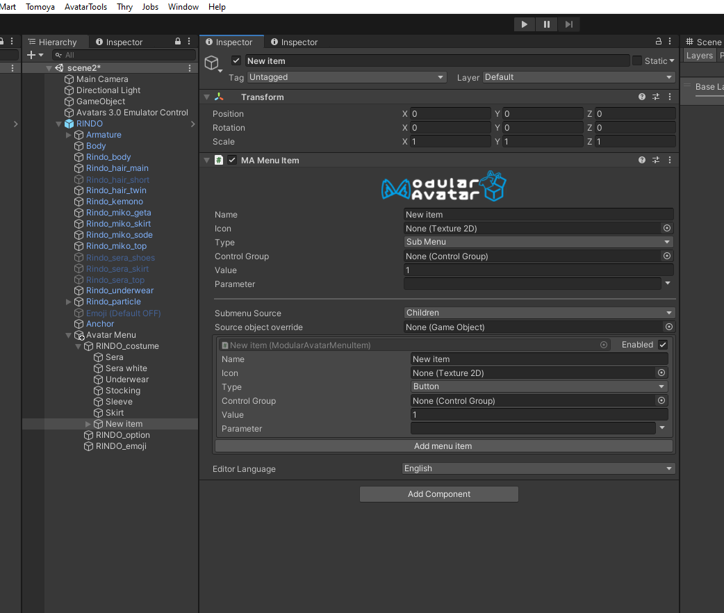Pause the editor with the pause button
This screenshot has height=613, width=724.
(547, 24)
